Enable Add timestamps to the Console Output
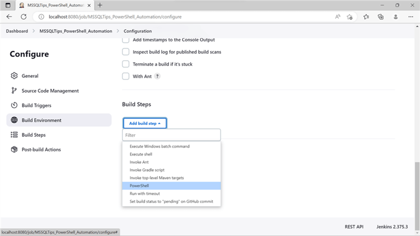Screen dimensions: 420x236 126,40
